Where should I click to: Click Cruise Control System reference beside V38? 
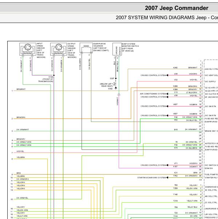point(153,97)
